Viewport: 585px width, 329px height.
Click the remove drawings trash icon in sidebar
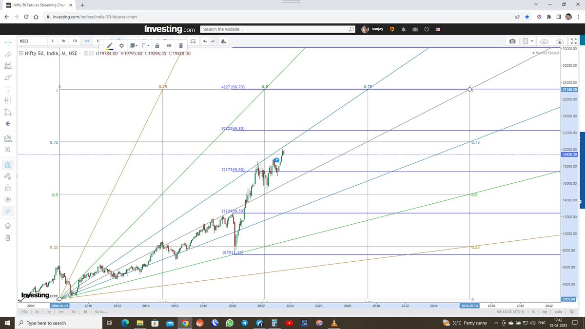click(7, 238)
